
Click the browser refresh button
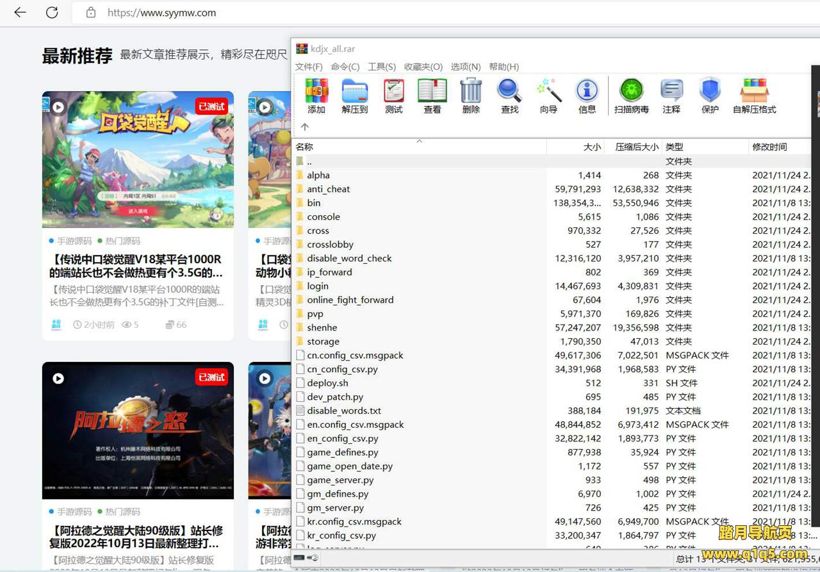pyautogui.click(x=52, y=12)
